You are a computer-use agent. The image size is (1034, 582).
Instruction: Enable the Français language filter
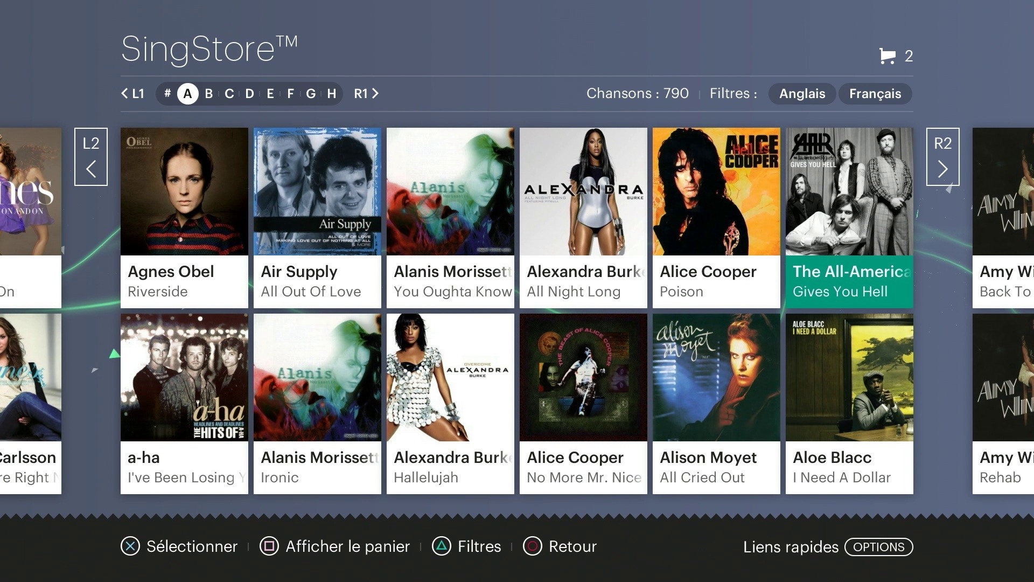(x=875, y=94)
